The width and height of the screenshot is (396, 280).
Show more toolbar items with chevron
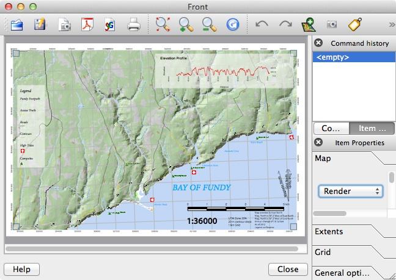[391, 25]
